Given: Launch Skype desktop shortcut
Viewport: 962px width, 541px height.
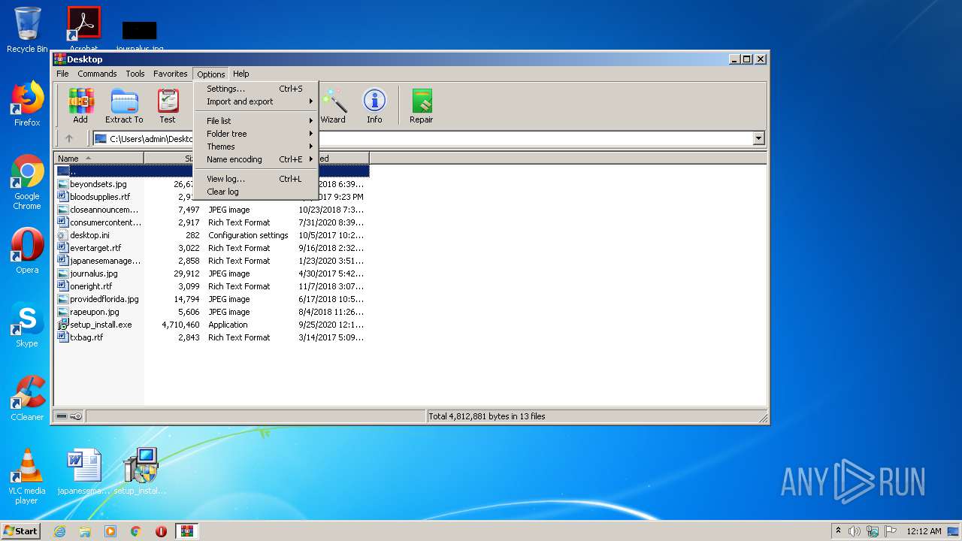Looking at the screenshot, I should (x=27, y=325).
